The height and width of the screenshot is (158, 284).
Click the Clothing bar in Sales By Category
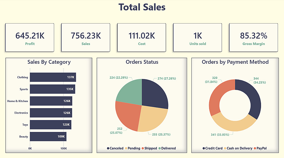tap(53, 77)
